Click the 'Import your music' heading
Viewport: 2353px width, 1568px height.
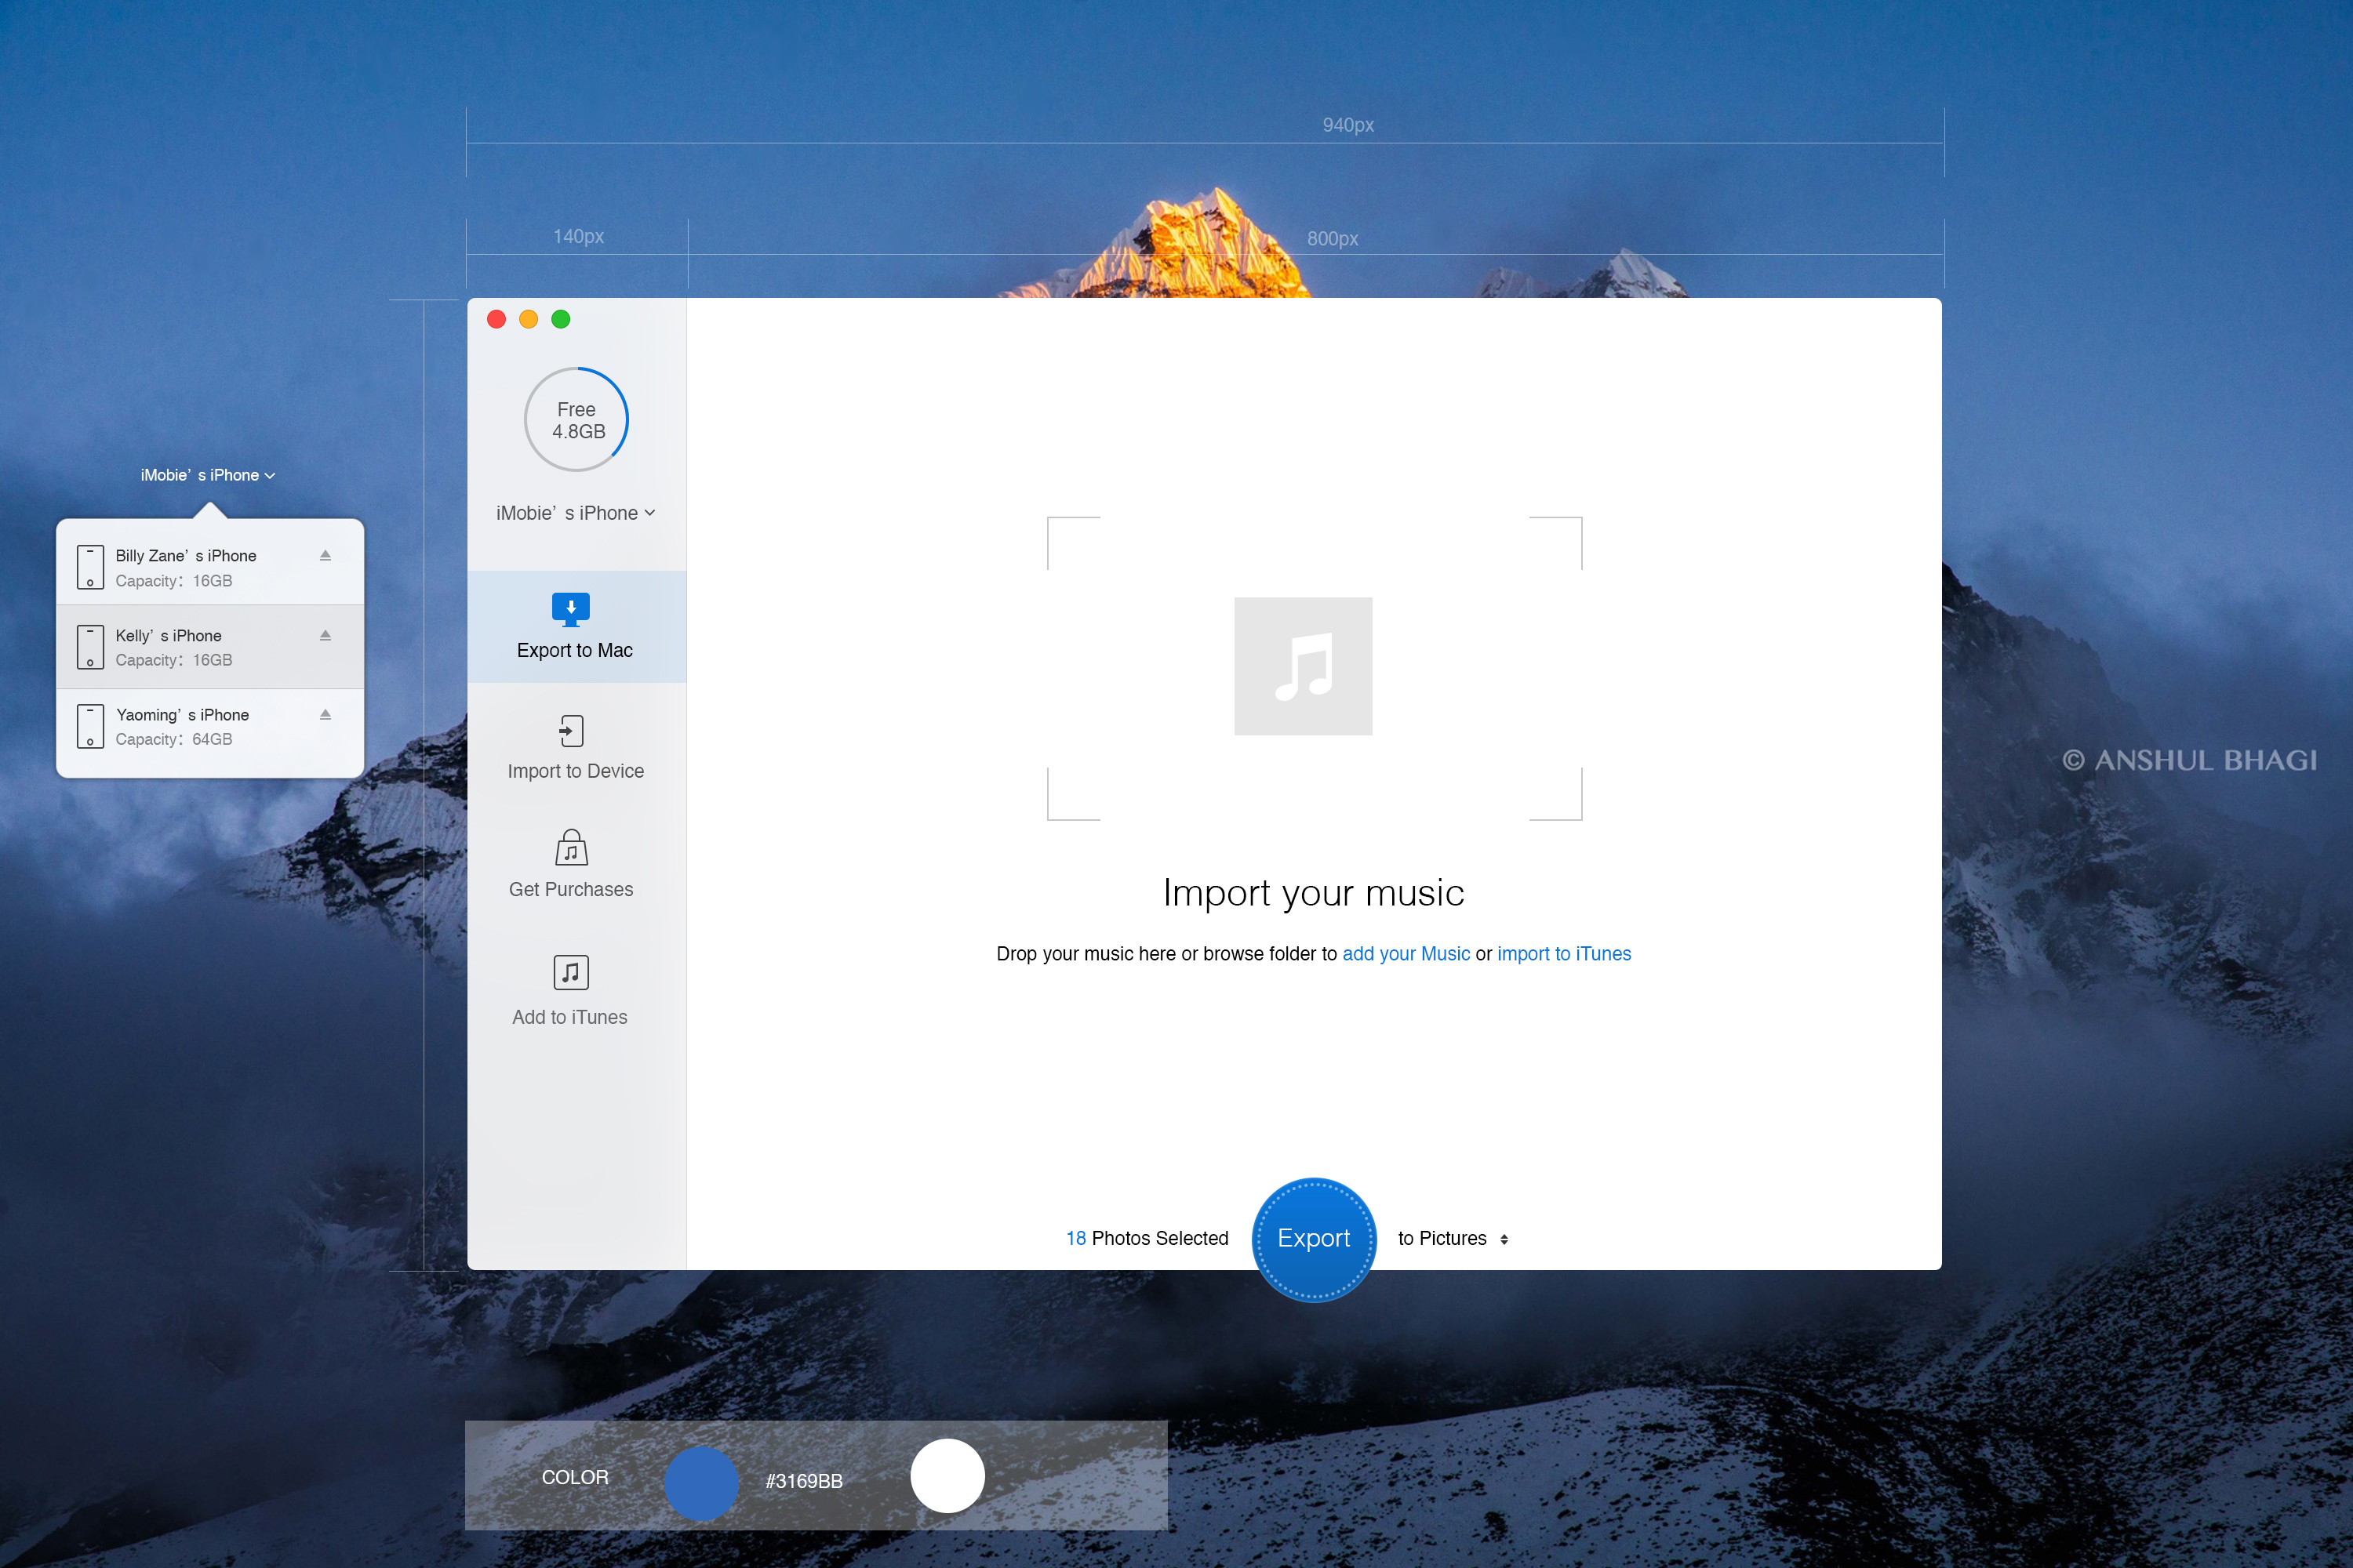tap(1314, 893)
